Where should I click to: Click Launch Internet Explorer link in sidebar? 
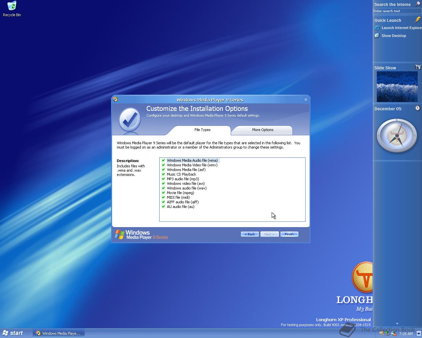tap(402, 28)
